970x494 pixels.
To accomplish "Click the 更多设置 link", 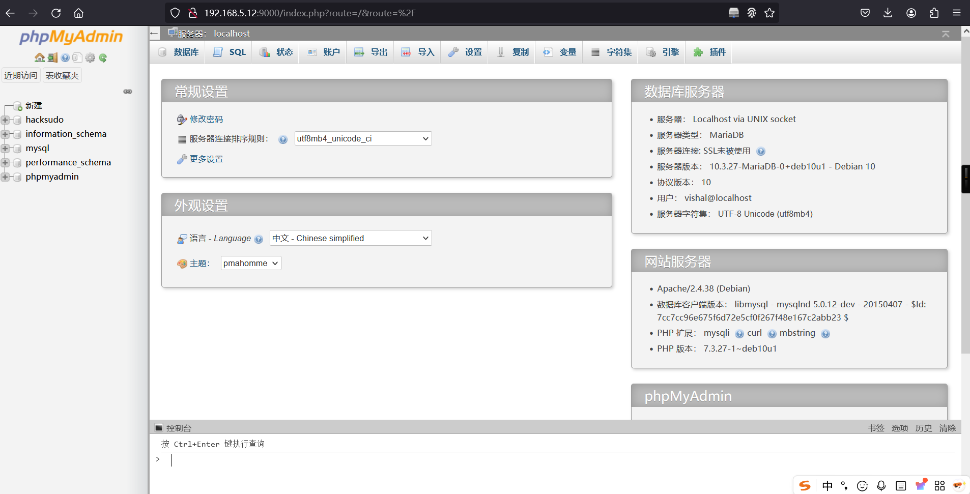I will 206,159.
